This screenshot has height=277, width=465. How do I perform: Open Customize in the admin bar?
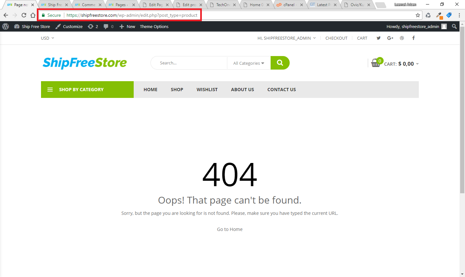[x=69, y=26]
